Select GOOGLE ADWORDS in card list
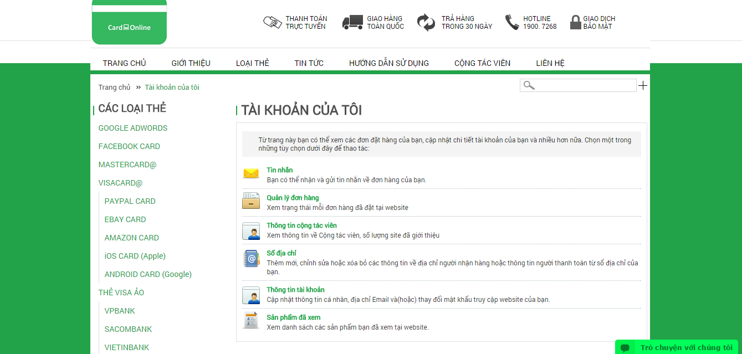The height and width of the screenshot is (354, 742). (x=133, y=128)
